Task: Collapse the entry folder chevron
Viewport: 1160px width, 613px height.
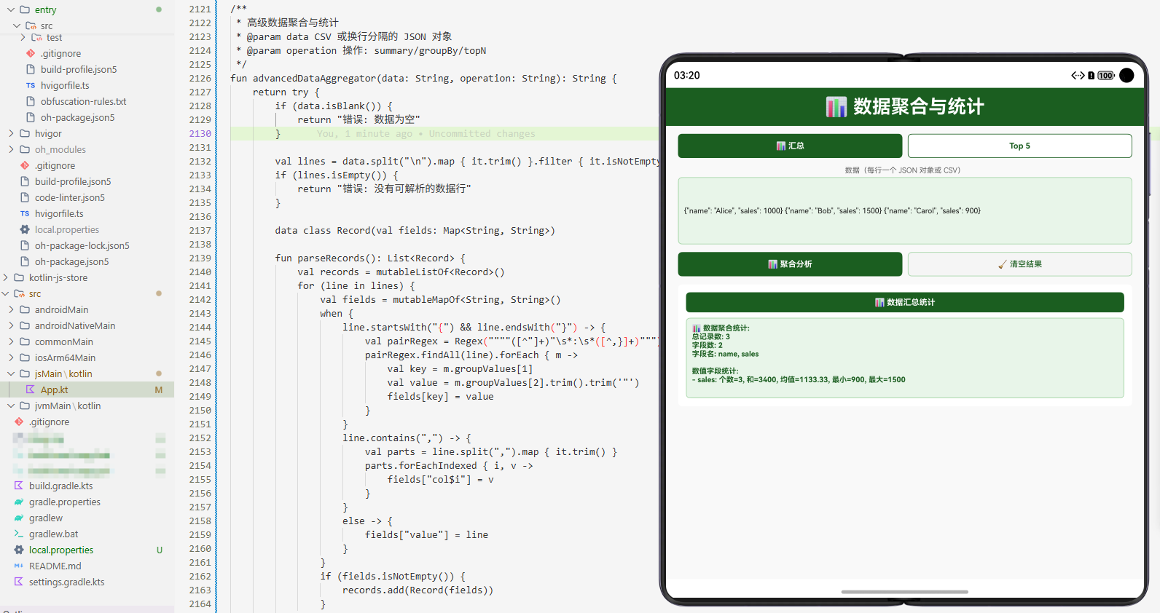Action: click(11, 9)
